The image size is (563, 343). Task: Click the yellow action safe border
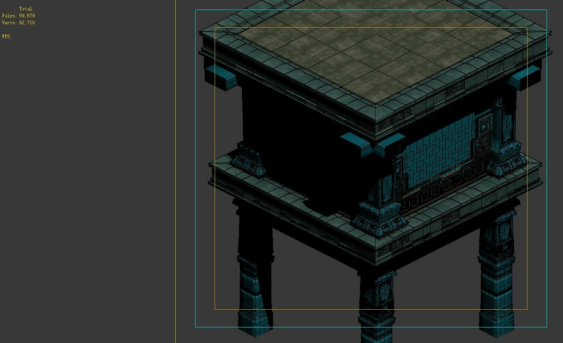pos(215,173)
